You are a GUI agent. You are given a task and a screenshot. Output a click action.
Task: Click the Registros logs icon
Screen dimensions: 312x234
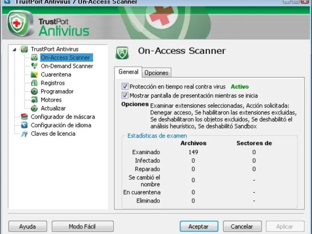click(34, 83)
